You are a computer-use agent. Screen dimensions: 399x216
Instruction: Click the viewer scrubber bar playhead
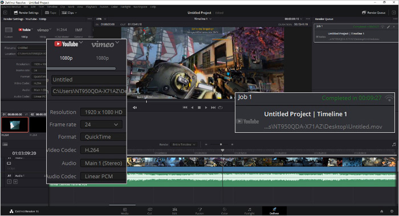point(146,101)
